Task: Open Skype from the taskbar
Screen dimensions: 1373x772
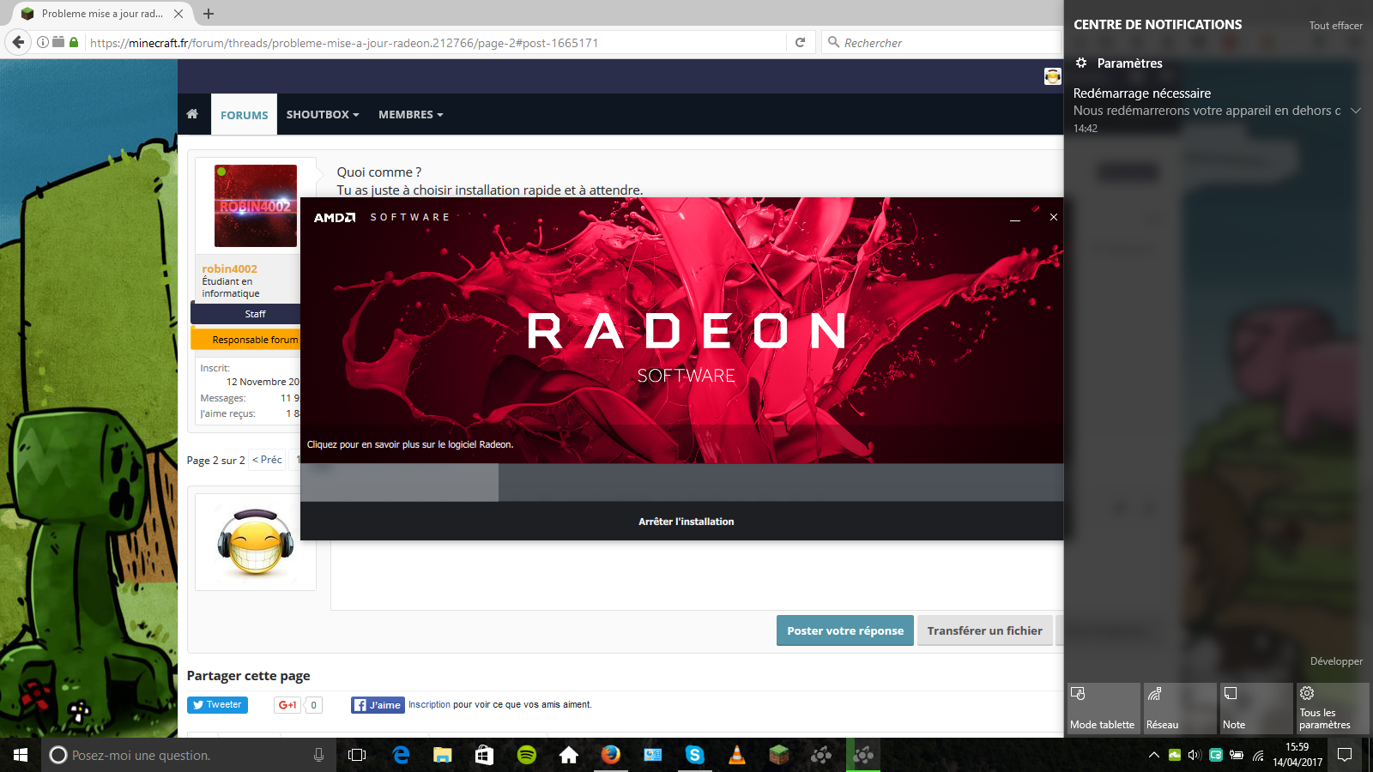Action: [x=695, y=755]
